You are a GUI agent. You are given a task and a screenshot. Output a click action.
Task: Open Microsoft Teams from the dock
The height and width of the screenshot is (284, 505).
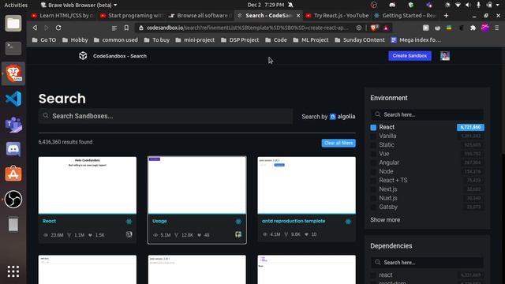pos(13,125)
